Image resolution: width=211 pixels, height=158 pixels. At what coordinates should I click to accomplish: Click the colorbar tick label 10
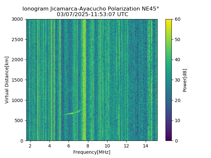tap(177, 120)
